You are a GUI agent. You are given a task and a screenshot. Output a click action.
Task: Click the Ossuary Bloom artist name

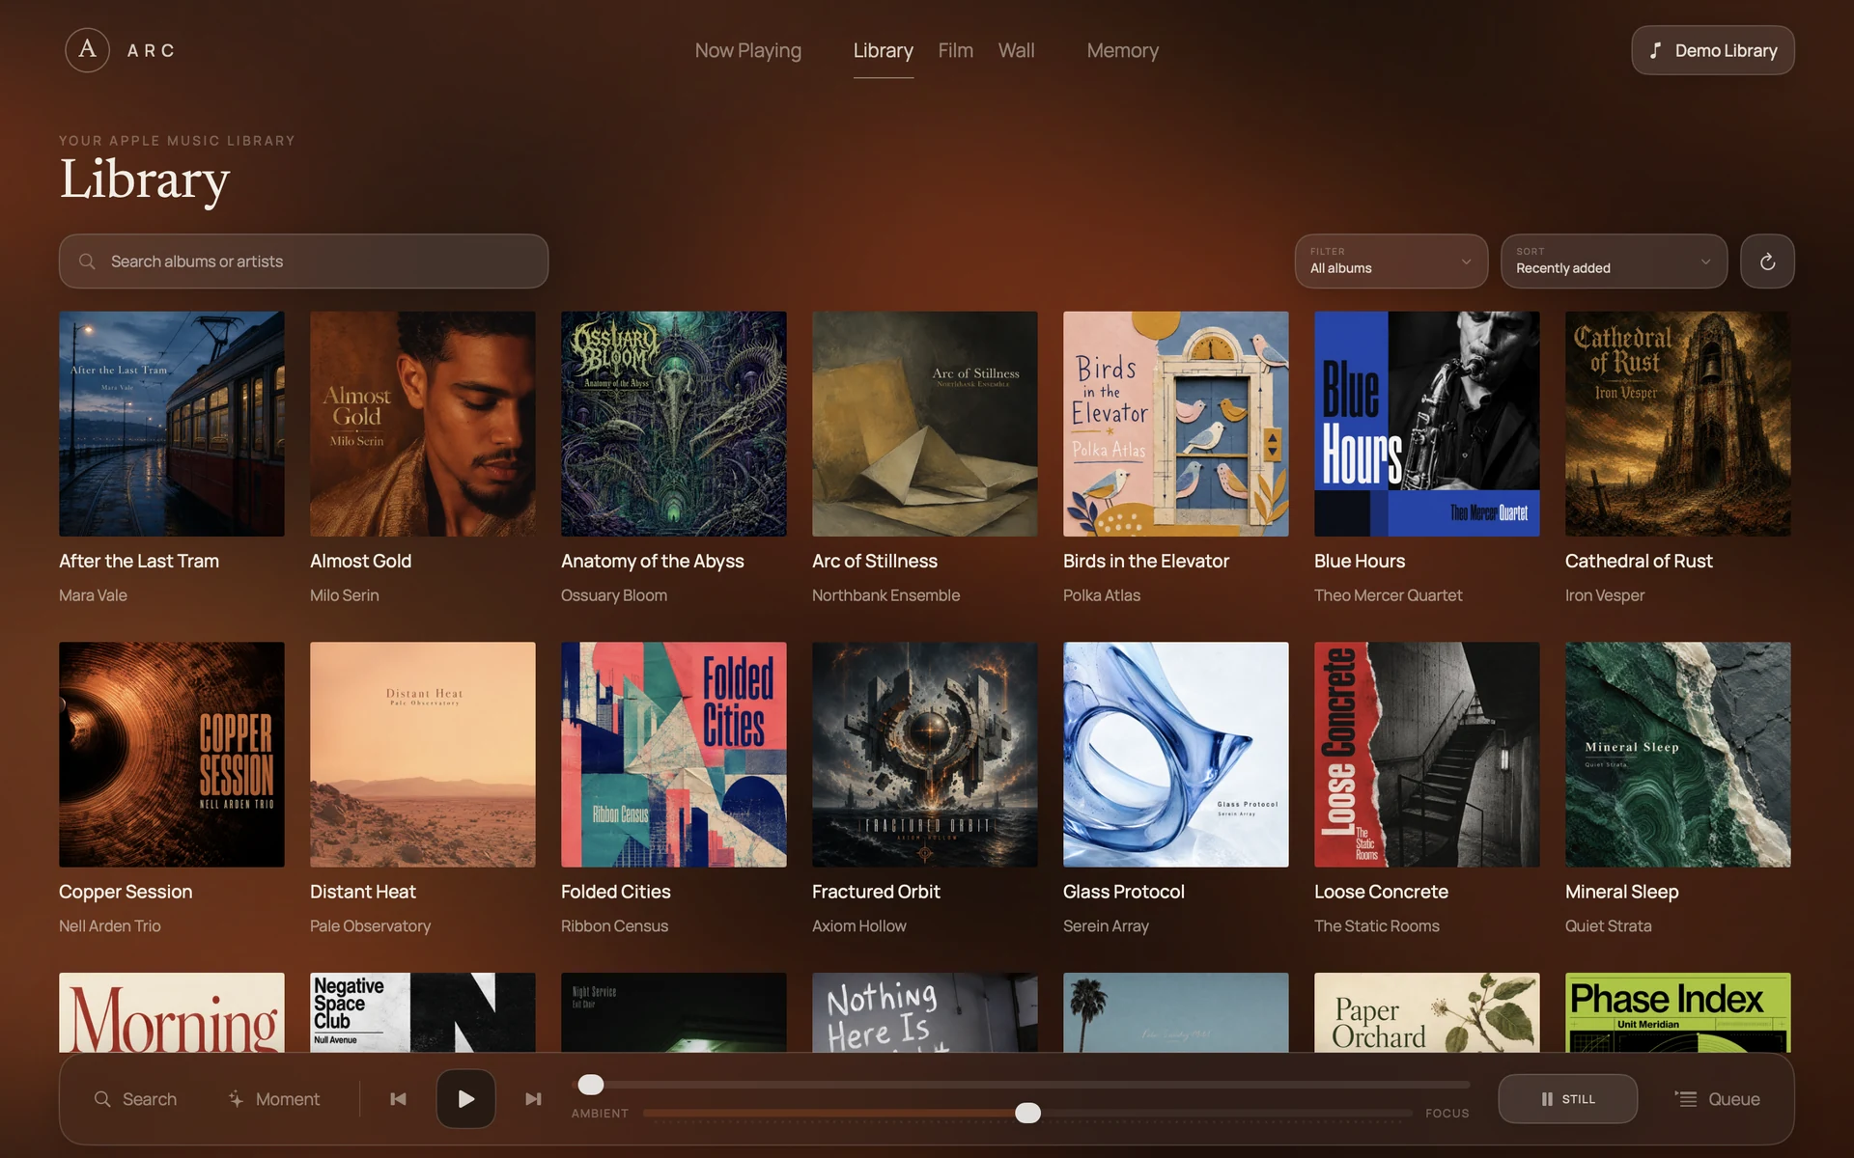[x=614, y=595]
